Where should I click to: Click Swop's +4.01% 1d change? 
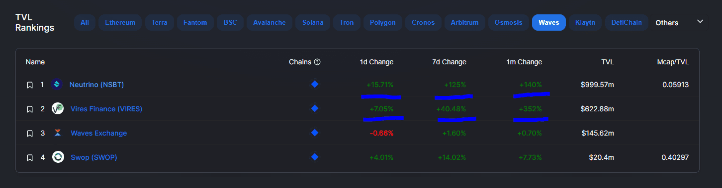tap(381, 157)
